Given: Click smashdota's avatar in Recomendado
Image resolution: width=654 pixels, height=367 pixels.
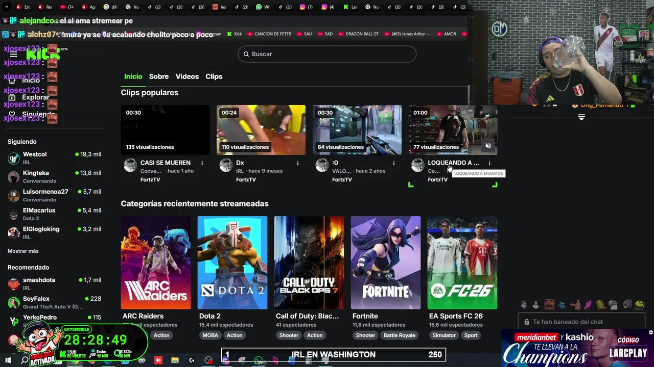Looking at the screenshot, I should (x=14, y=284).
